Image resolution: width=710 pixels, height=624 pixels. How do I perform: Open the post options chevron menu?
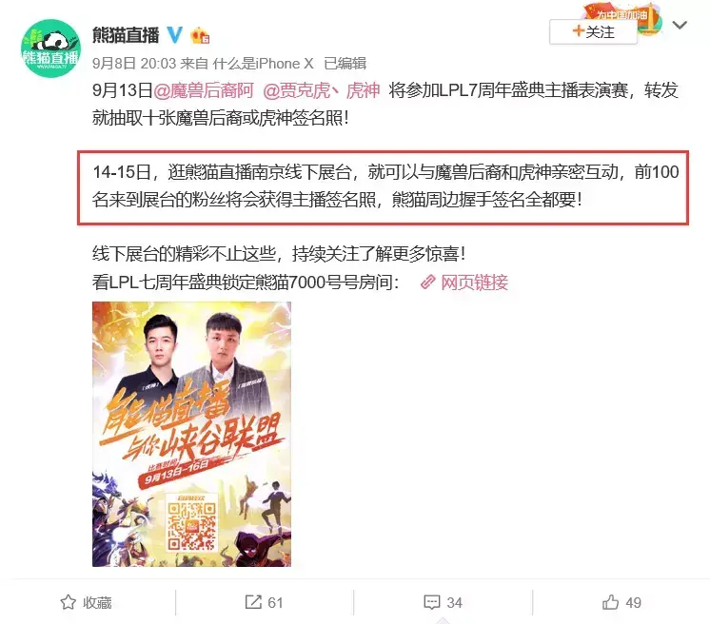coord(680,25)
